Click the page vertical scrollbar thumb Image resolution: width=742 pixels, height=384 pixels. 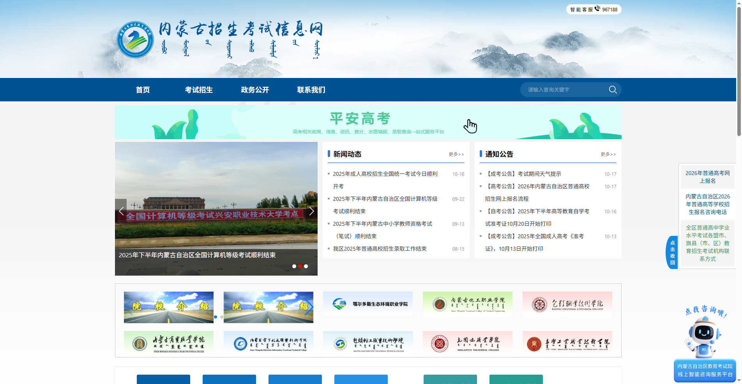click(738, 70)
